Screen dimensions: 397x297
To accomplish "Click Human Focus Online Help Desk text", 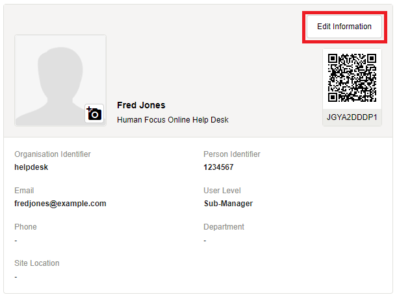I will tap(172, 120).
